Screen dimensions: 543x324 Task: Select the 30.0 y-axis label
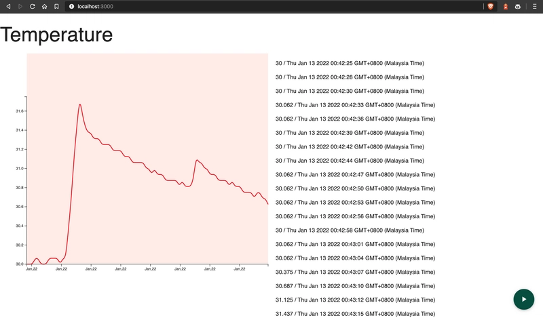tap(20, 264)
